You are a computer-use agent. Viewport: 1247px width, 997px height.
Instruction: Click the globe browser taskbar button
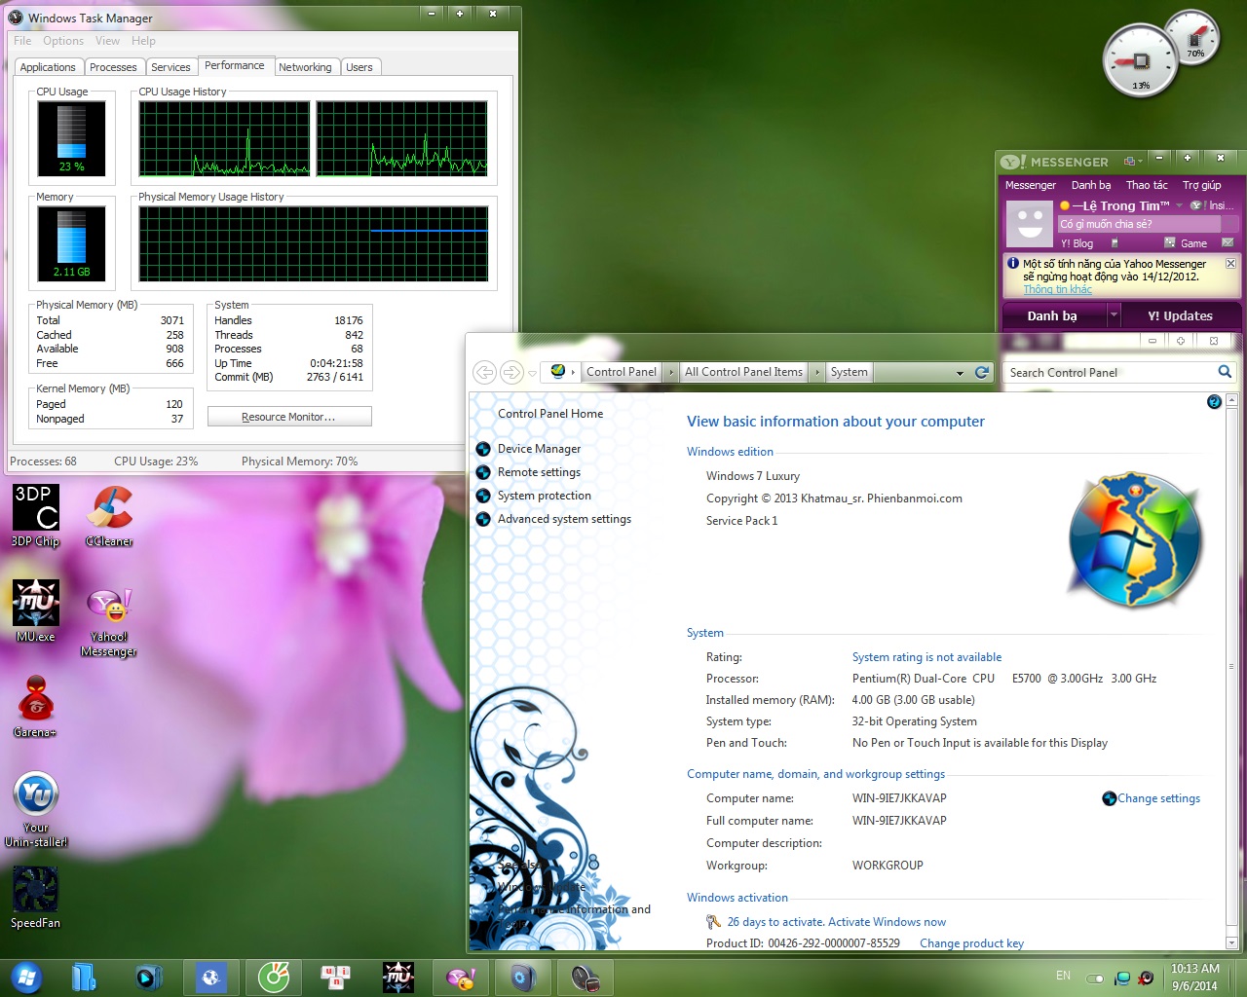tap(210, 977)
